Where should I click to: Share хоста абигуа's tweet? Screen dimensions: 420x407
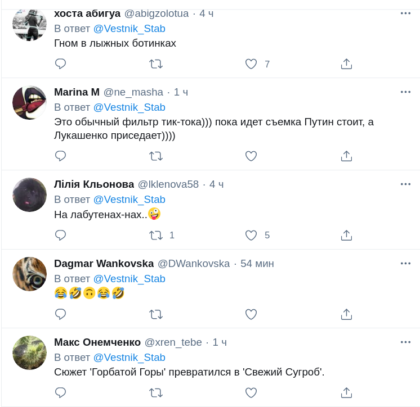(x=346, y=64)
